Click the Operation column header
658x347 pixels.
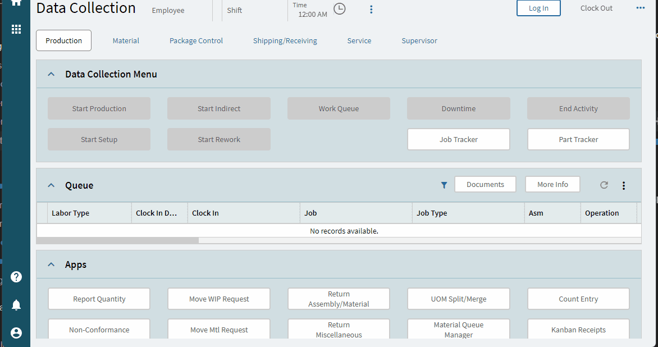(609, 213)
